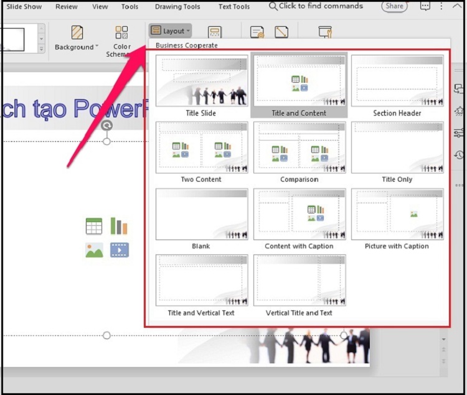The image size is (467, 395).
Task: Choose the Two Content layout
Action: pyautogui.click(x=202, y=152)
